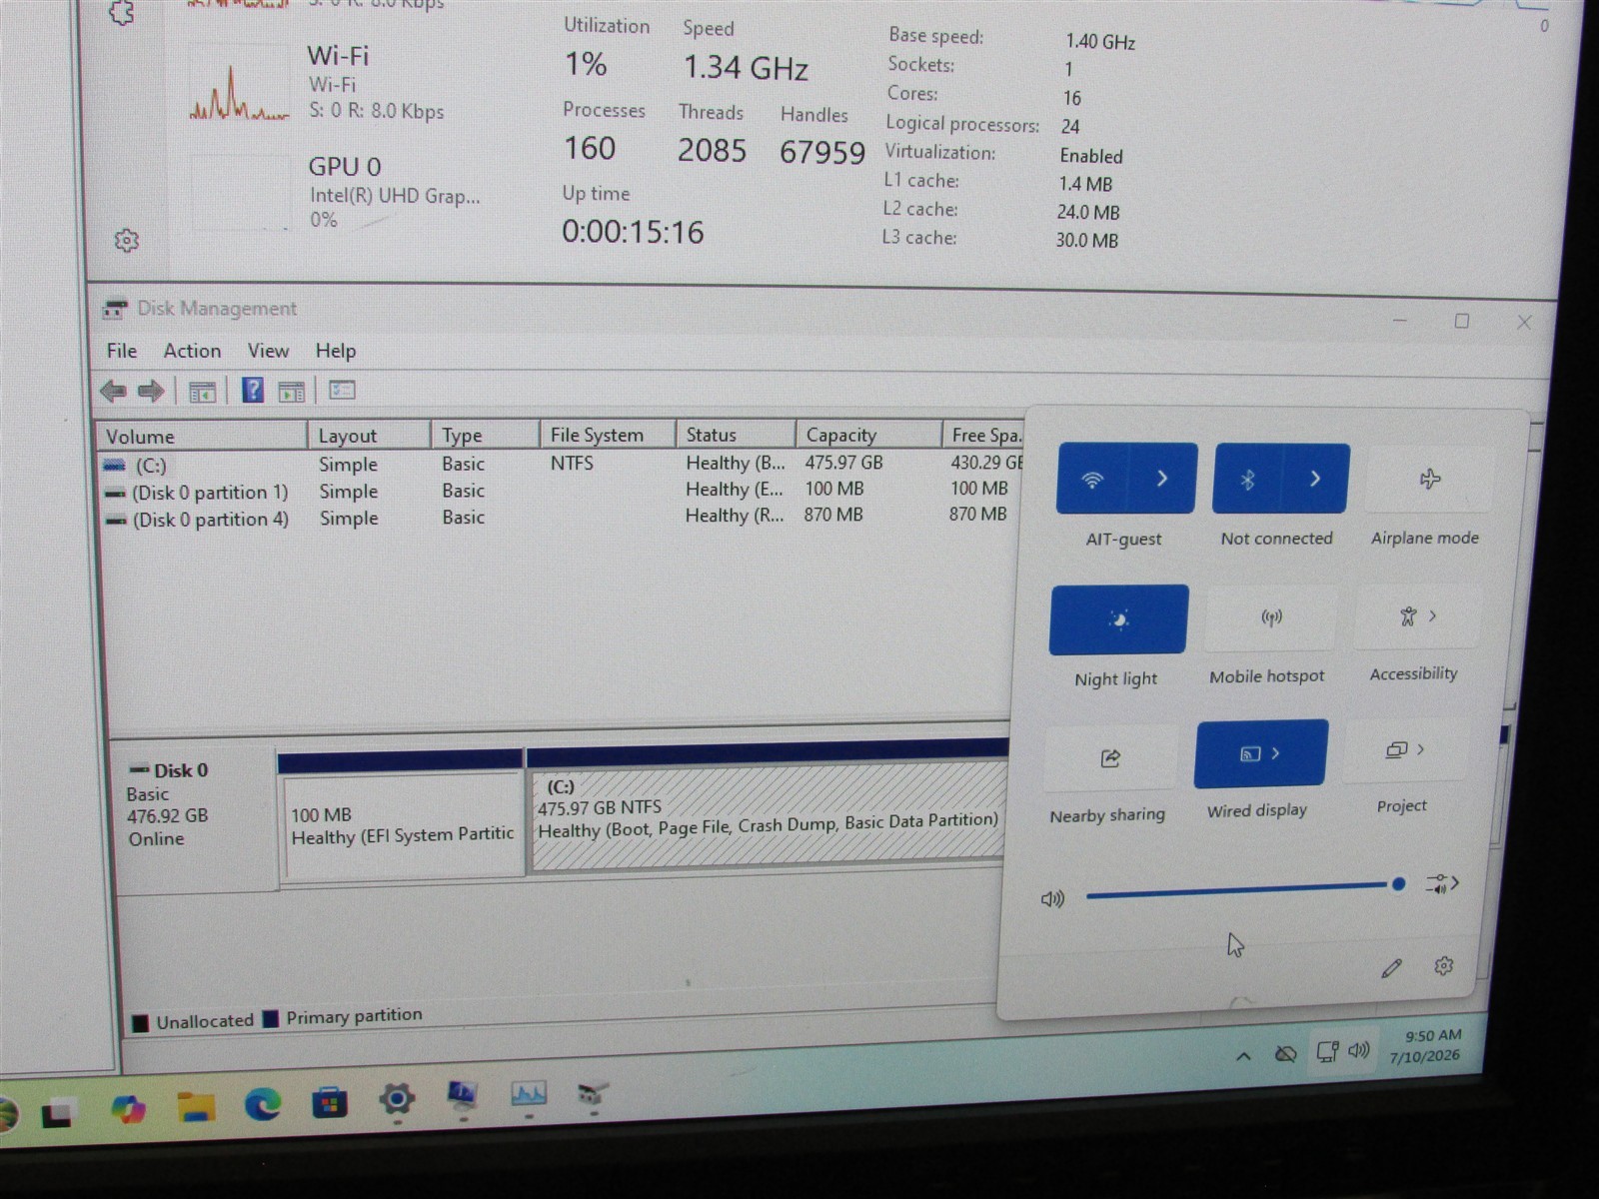Open clock showing 9:50 AM in taskbar

coord(1427,1046)
